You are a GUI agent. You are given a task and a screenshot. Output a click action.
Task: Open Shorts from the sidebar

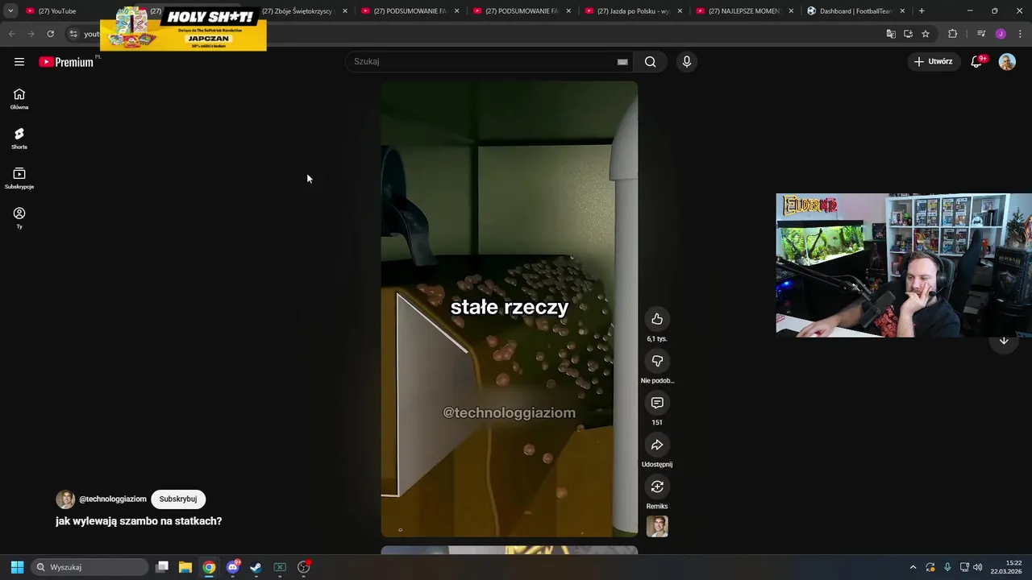click(x=19, y=139)
